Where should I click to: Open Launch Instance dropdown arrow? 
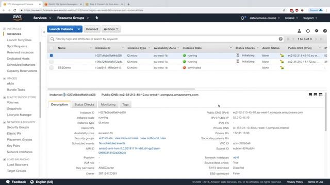tap(79, 29)
